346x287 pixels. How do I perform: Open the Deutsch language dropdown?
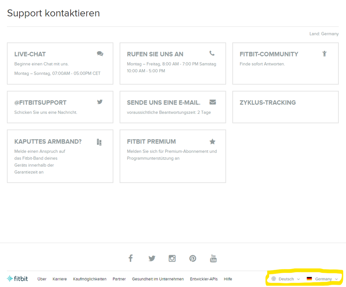(286, 279)
